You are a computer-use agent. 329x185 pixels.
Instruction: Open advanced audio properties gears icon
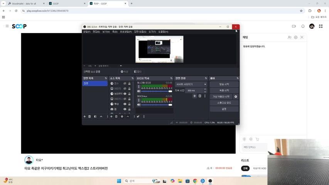[x=138, y=116]
